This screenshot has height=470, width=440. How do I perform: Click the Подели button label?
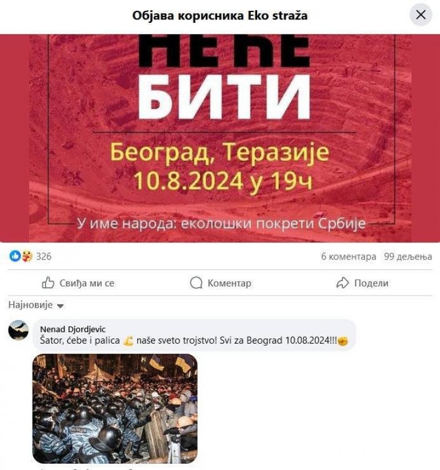coord(371,283)
